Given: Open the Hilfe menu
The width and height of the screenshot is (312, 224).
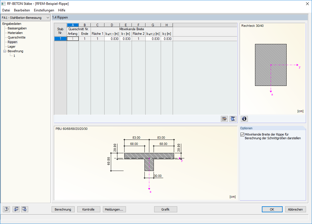Looking at the screenshot, I should click(x=62, y=10).
